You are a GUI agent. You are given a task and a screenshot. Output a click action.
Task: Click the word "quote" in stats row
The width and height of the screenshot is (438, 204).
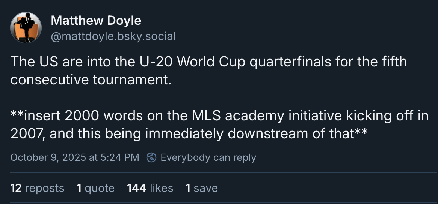[x=100, y=188]
